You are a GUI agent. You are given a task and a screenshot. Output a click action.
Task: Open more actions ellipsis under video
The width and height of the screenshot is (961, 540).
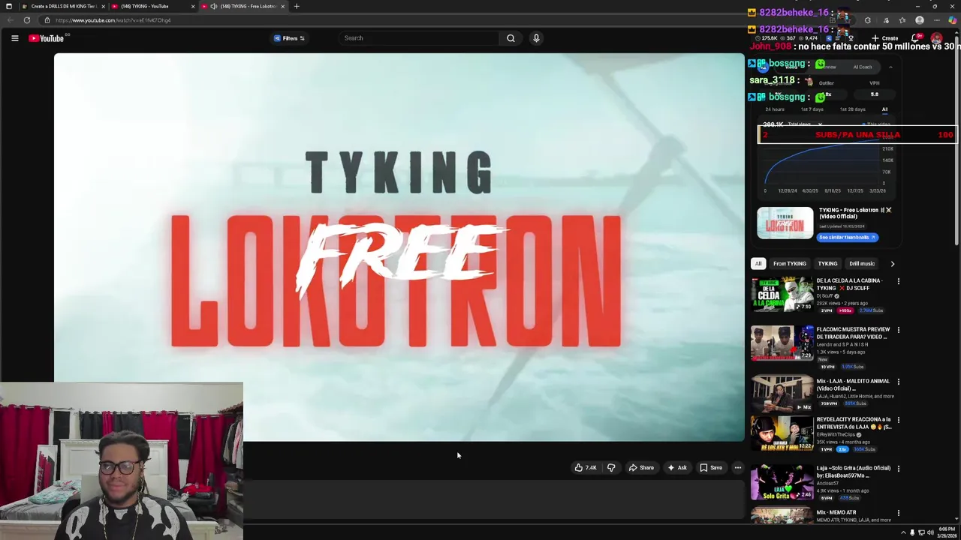point(737,468)
